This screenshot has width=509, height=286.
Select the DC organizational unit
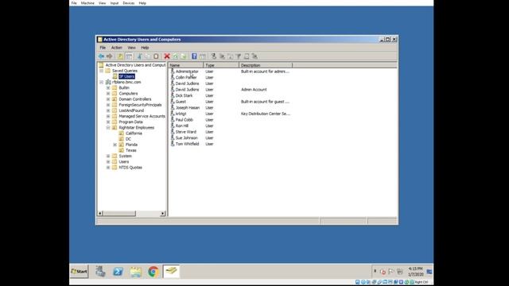[128, 139]
